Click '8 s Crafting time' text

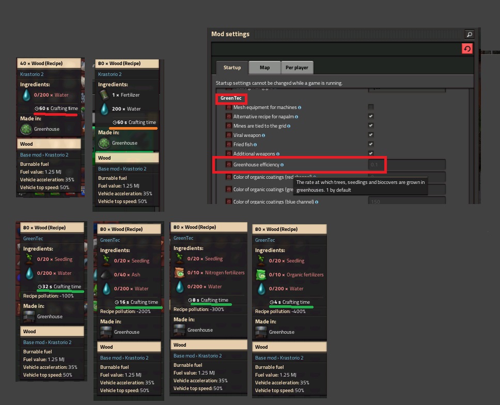click(208, 300)
